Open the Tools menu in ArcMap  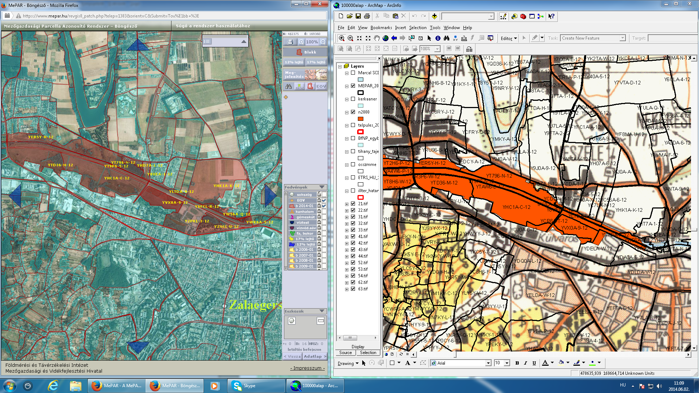point(435,28)
